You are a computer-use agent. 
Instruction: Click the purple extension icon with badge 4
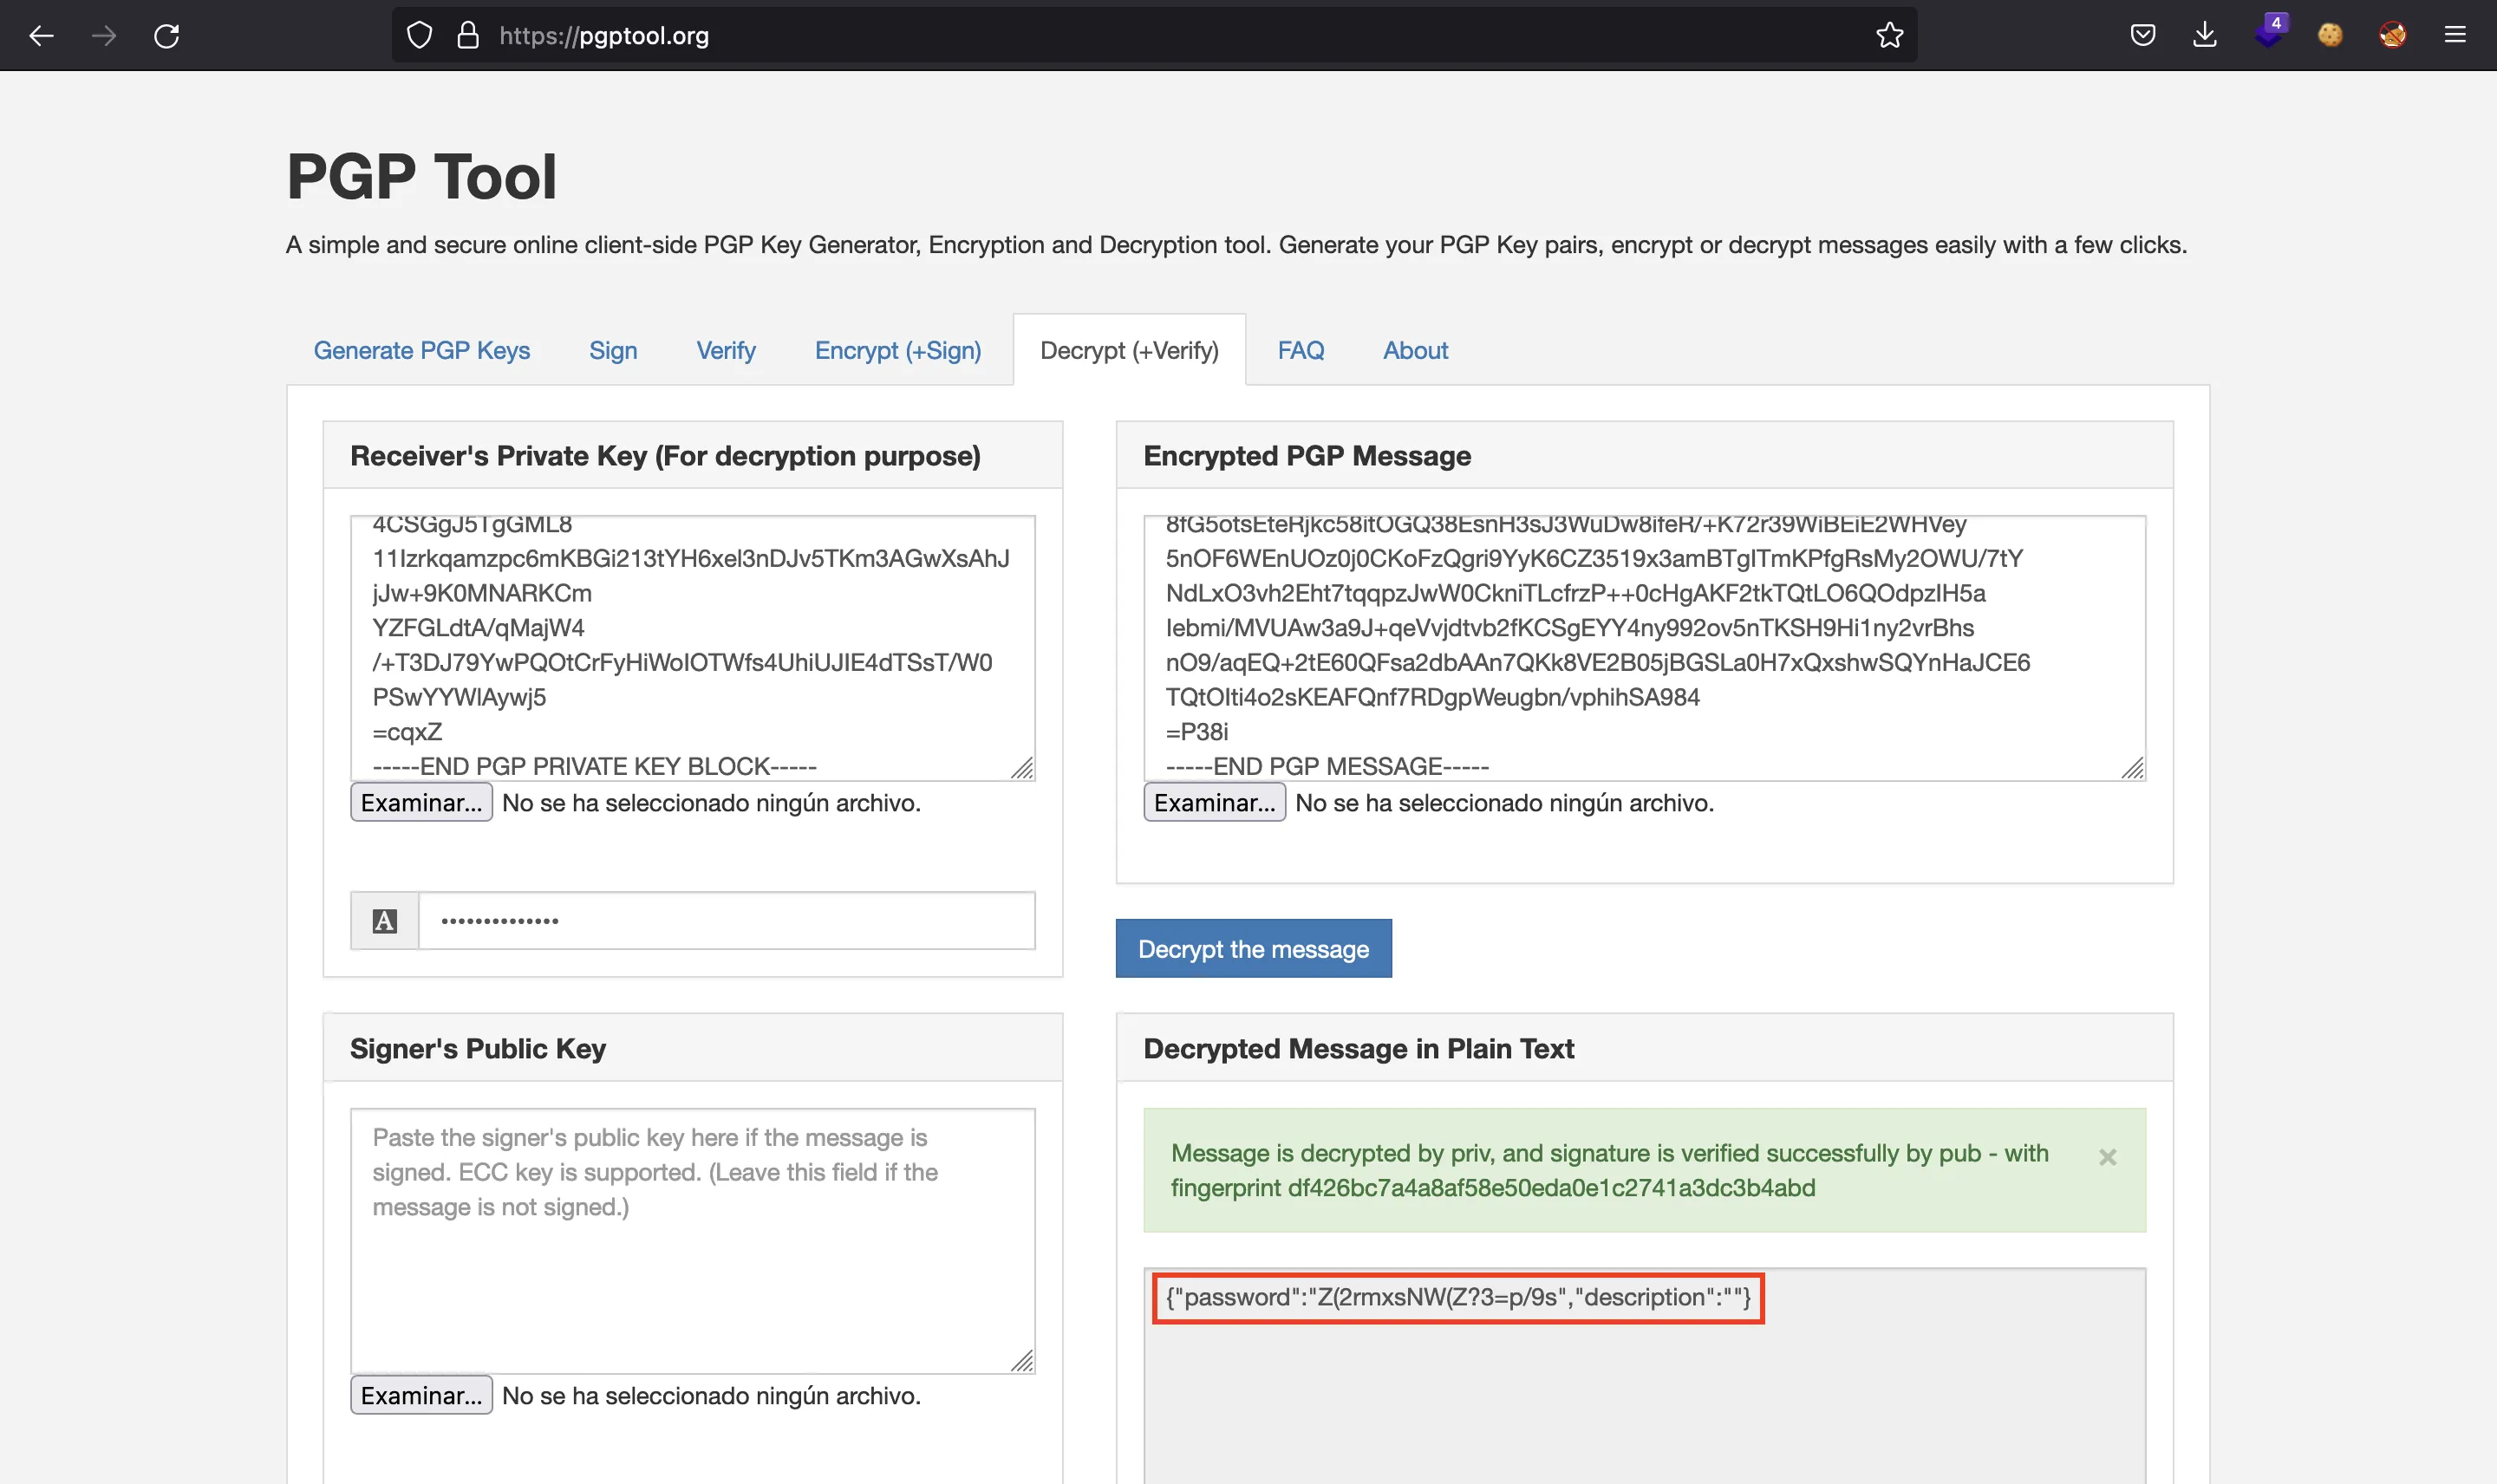click(x=2269, y=32)
